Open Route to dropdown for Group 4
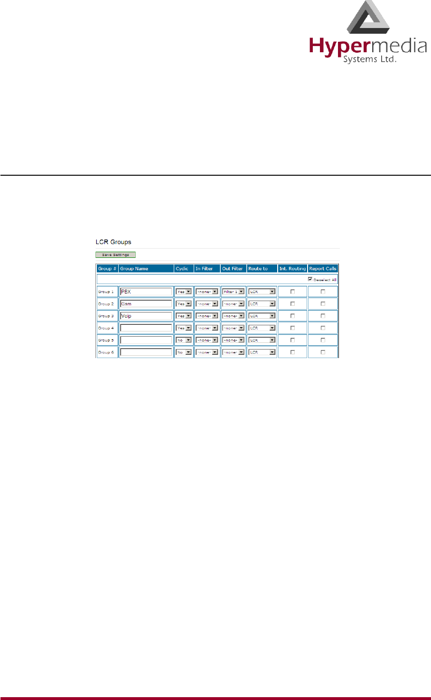Screen dimensions: 431x700 (x=262, y=328)
